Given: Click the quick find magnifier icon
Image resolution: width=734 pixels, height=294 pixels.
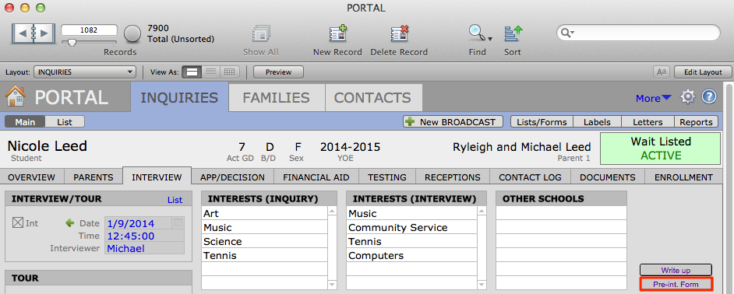Looking at the screenshot, I should click(x=566, y=33).
